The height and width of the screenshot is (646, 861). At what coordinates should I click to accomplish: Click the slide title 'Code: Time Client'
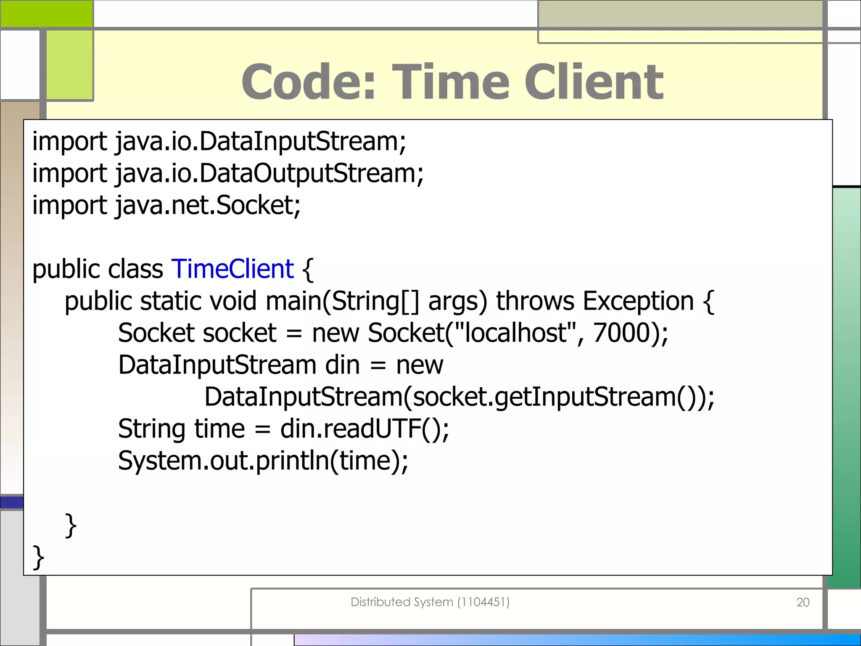[x=452, y=82]
